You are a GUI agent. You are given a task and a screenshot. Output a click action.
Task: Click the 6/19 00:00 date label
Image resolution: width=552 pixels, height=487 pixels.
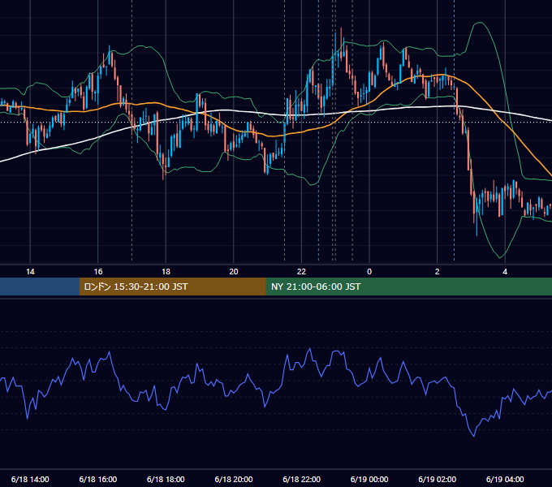pos(369,479)
